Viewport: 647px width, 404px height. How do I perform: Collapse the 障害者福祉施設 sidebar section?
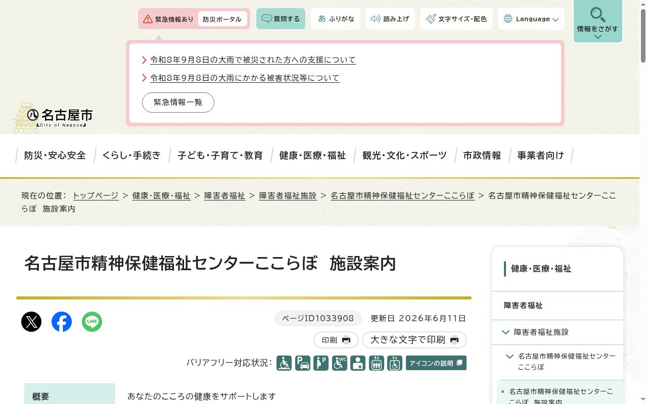pyautogui.click(x=505, y=332)
